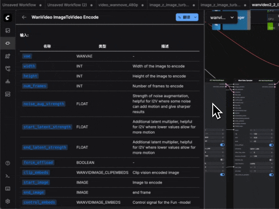
Task: Select the highlighted node library sidebar icon
Action: tap(8, 43)
